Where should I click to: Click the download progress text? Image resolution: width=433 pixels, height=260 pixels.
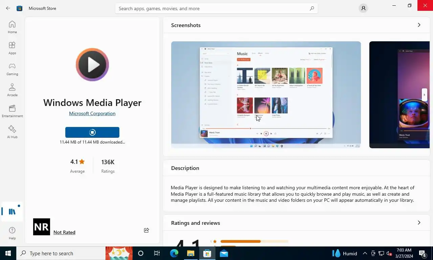pos(92,142)
